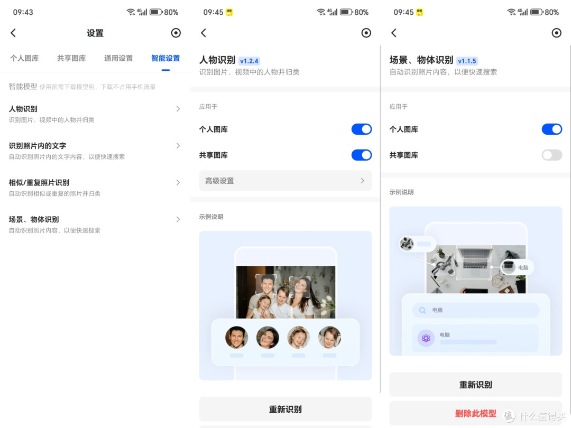This screenshot has height=428, width=571.
Task: Go back from the 人物识别 screen
Action: [x=204, y=33]
